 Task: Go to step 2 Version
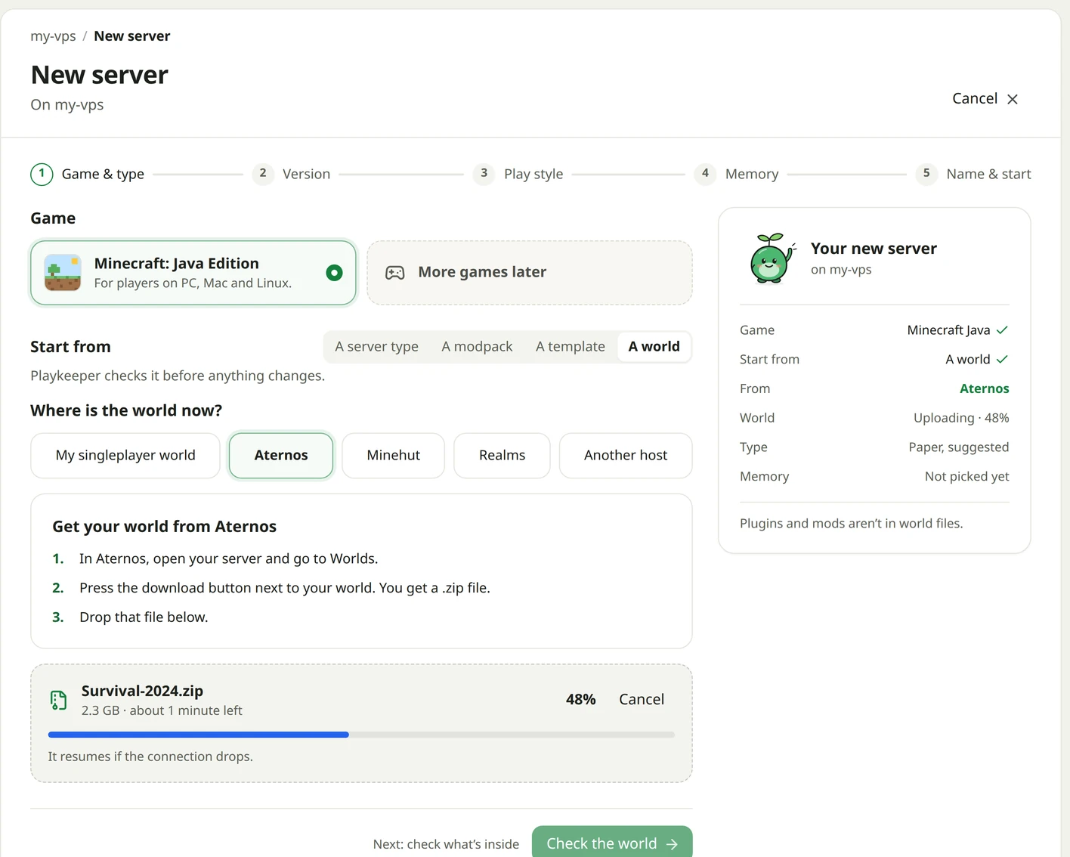292,174
